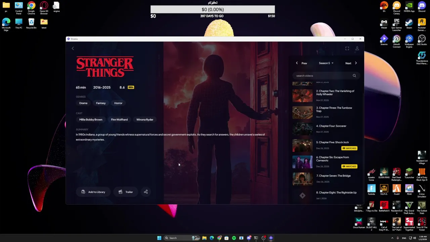Open Thunderstore Mod Manager shortcut
The width and height of the screenshot is (430, 242).
click(422, 58)
